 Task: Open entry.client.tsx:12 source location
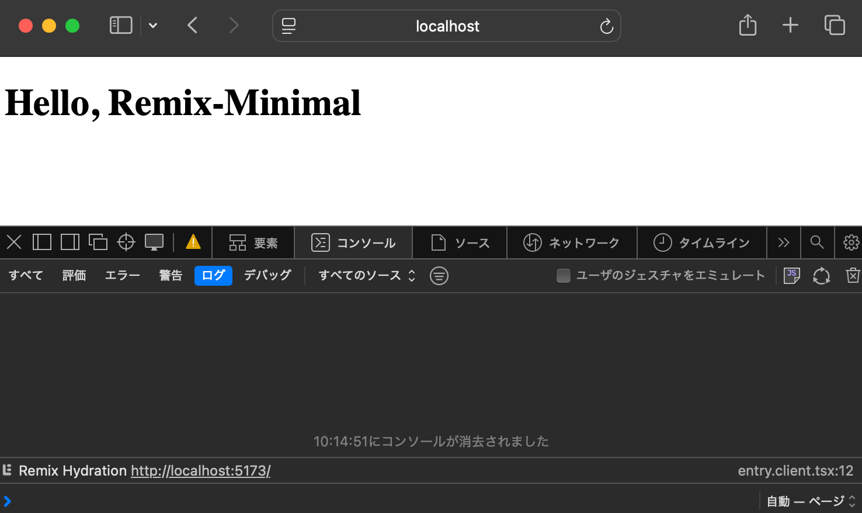[x=795, y=470]
